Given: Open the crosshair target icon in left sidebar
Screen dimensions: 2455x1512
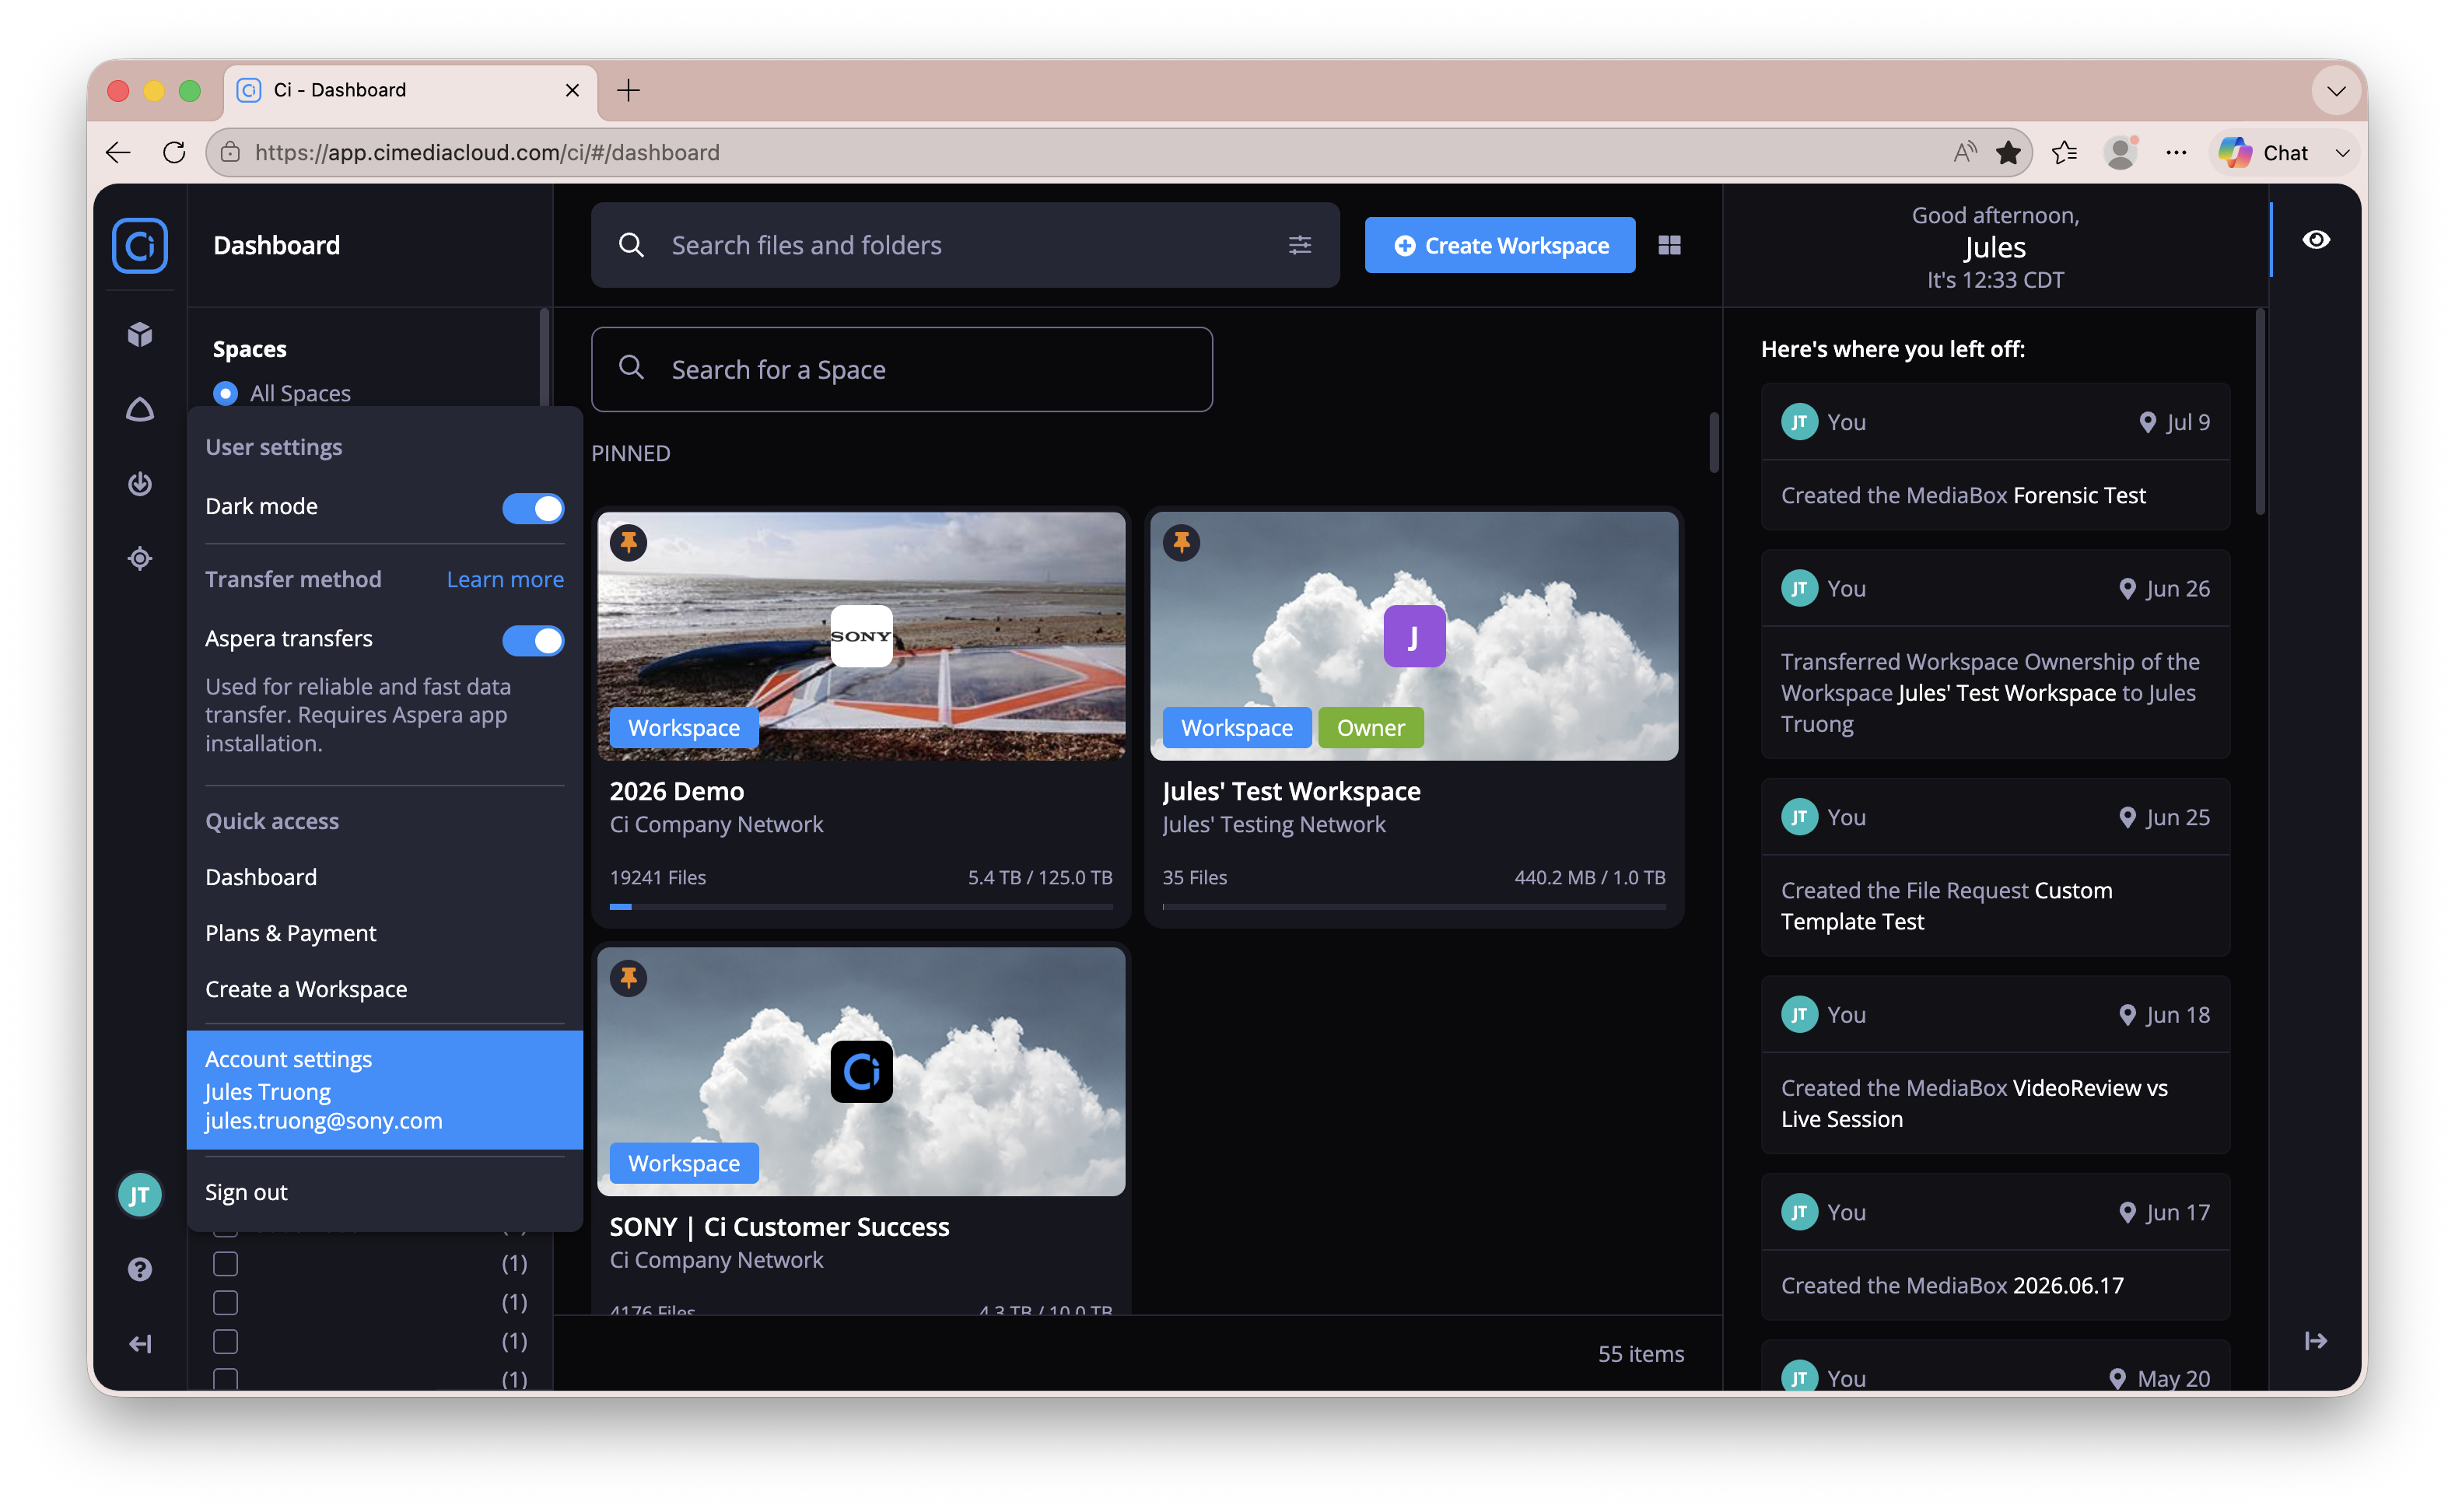Looking at the screenshot, I should (140, 558).
